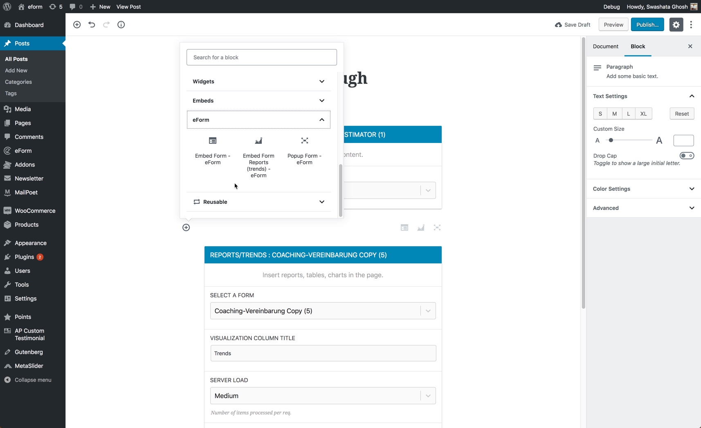The height and width of the screenshot is (428, 701).
Task: Open MailPoet menu
Action: click(x=33, y=192)
